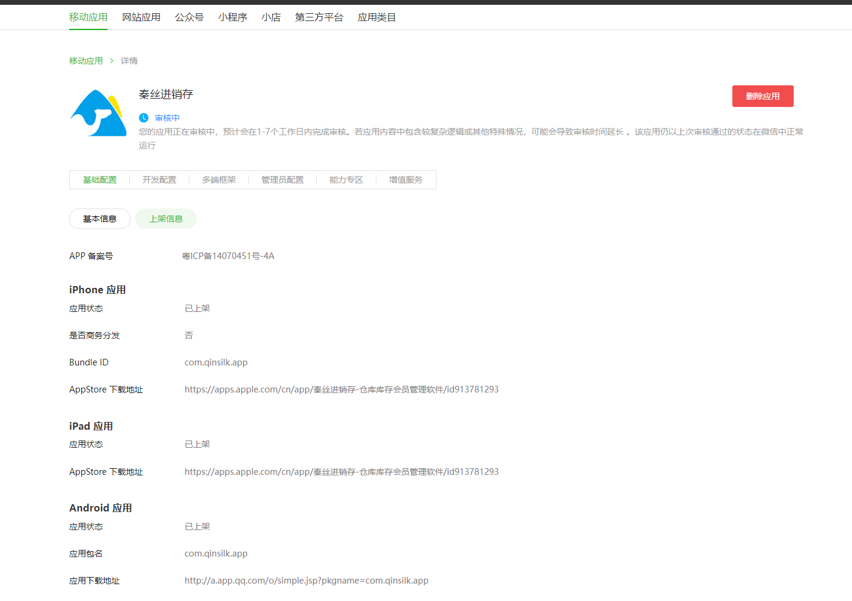The height and width of the screenshot is (601, 852).
Task: Click the 粤ICP备14070451号-4A filing number
Action: tap(228, 256)
